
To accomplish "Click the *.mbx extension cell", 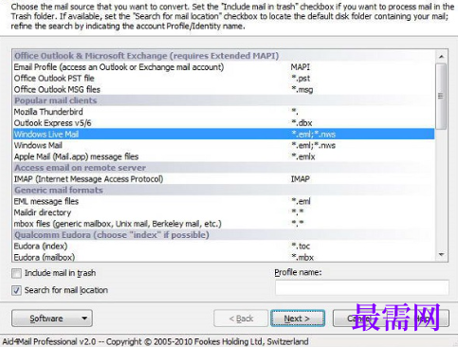I will pos(302,257).
